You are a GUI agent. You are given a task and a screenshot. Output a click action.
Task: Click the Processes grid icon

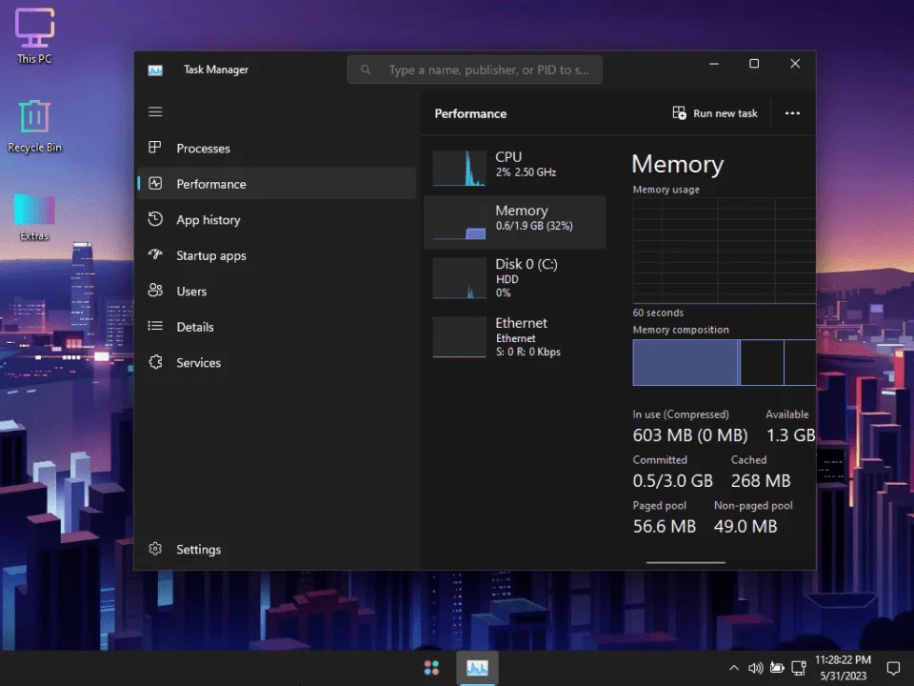pyautogui.click(x=155, y=148)
